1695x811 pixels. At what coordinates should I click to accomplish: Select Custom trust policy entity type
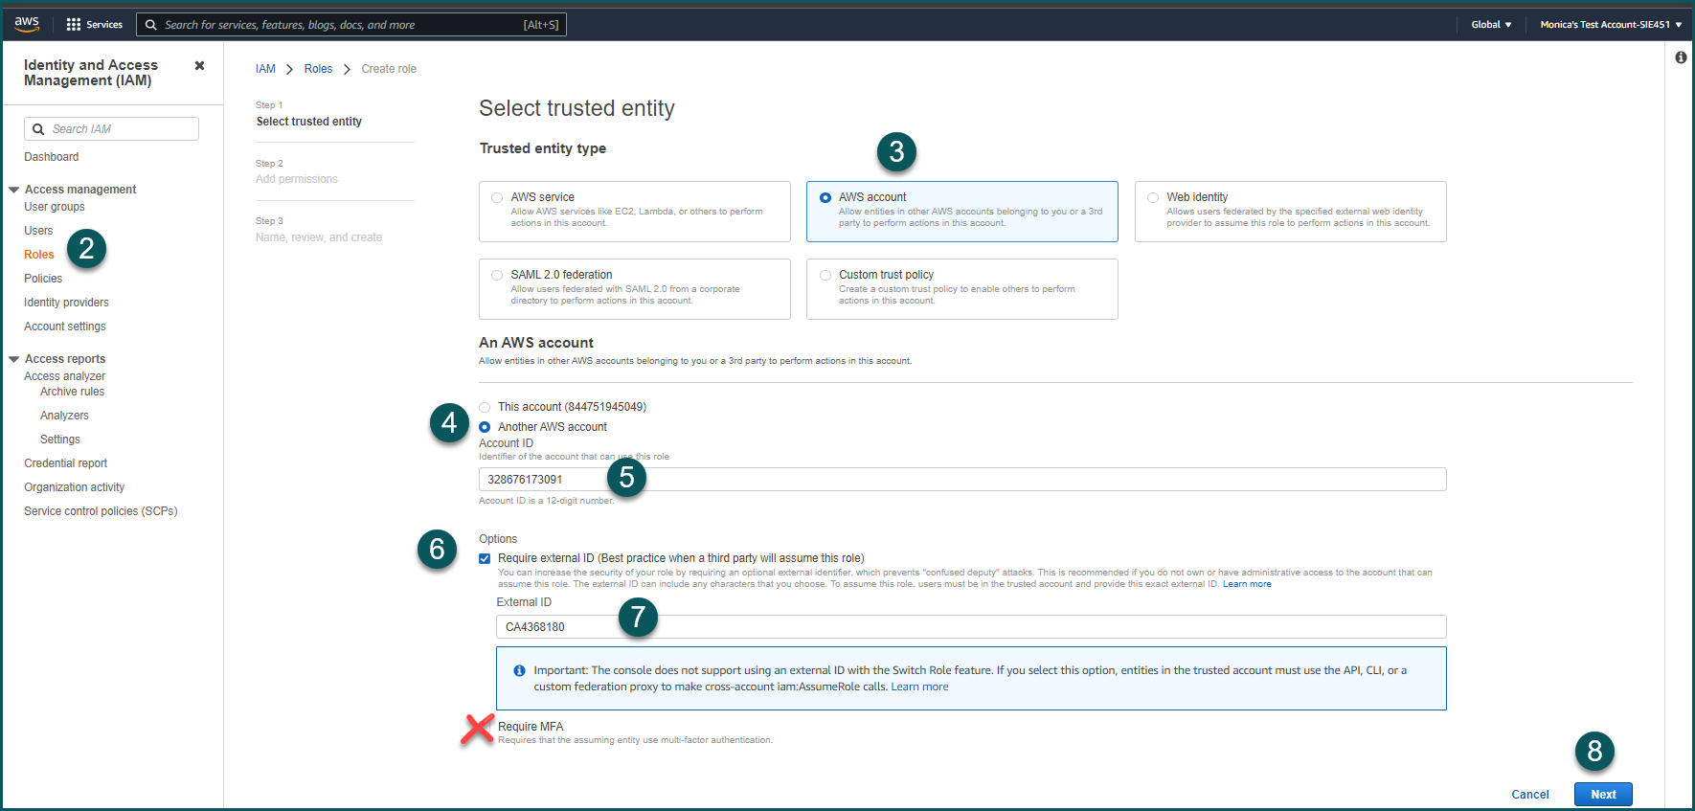[x=962, y=289]
